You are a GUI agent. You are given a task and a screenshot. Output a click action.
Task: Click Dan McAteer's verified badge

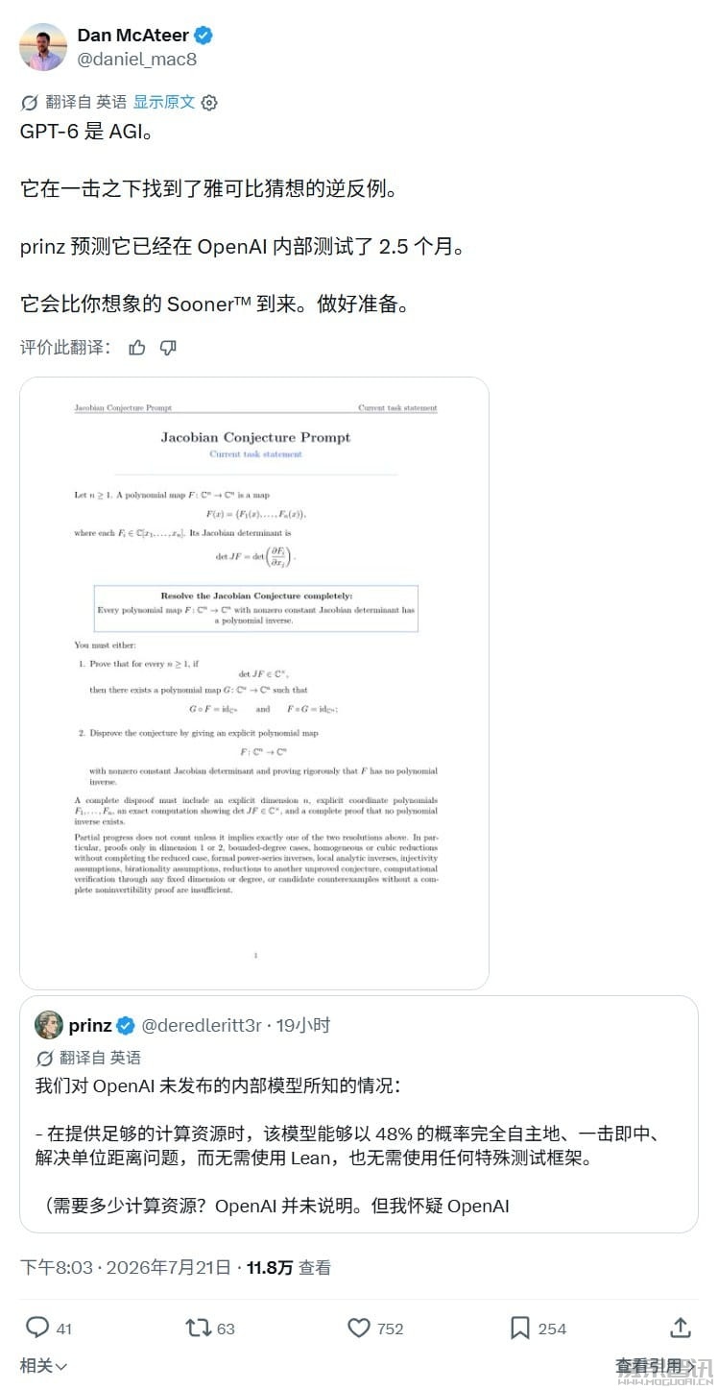203,36
